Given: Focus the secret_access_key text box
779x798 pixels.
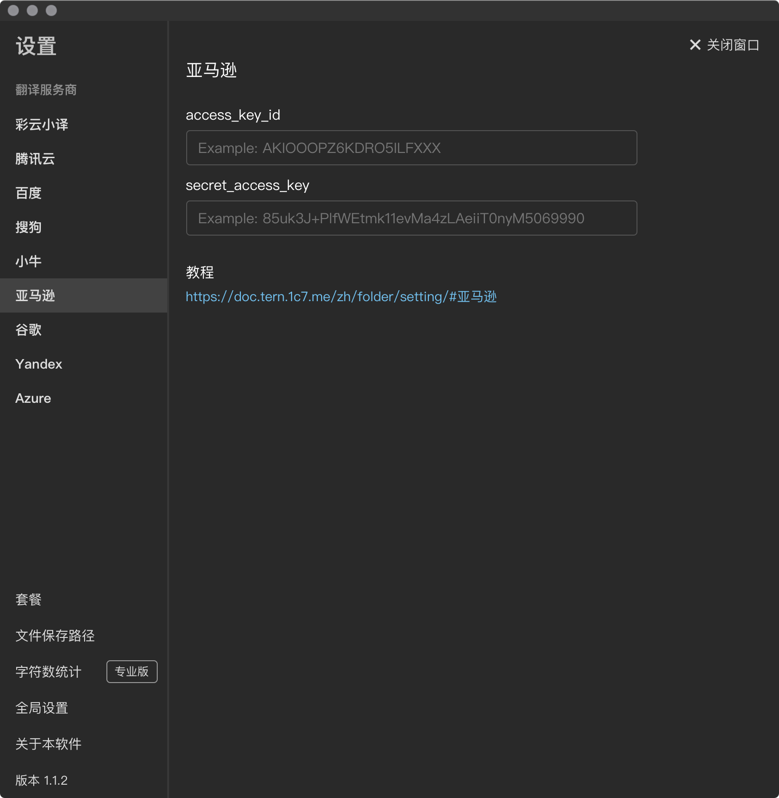Looking at the screenshot, I should [411, 218].
